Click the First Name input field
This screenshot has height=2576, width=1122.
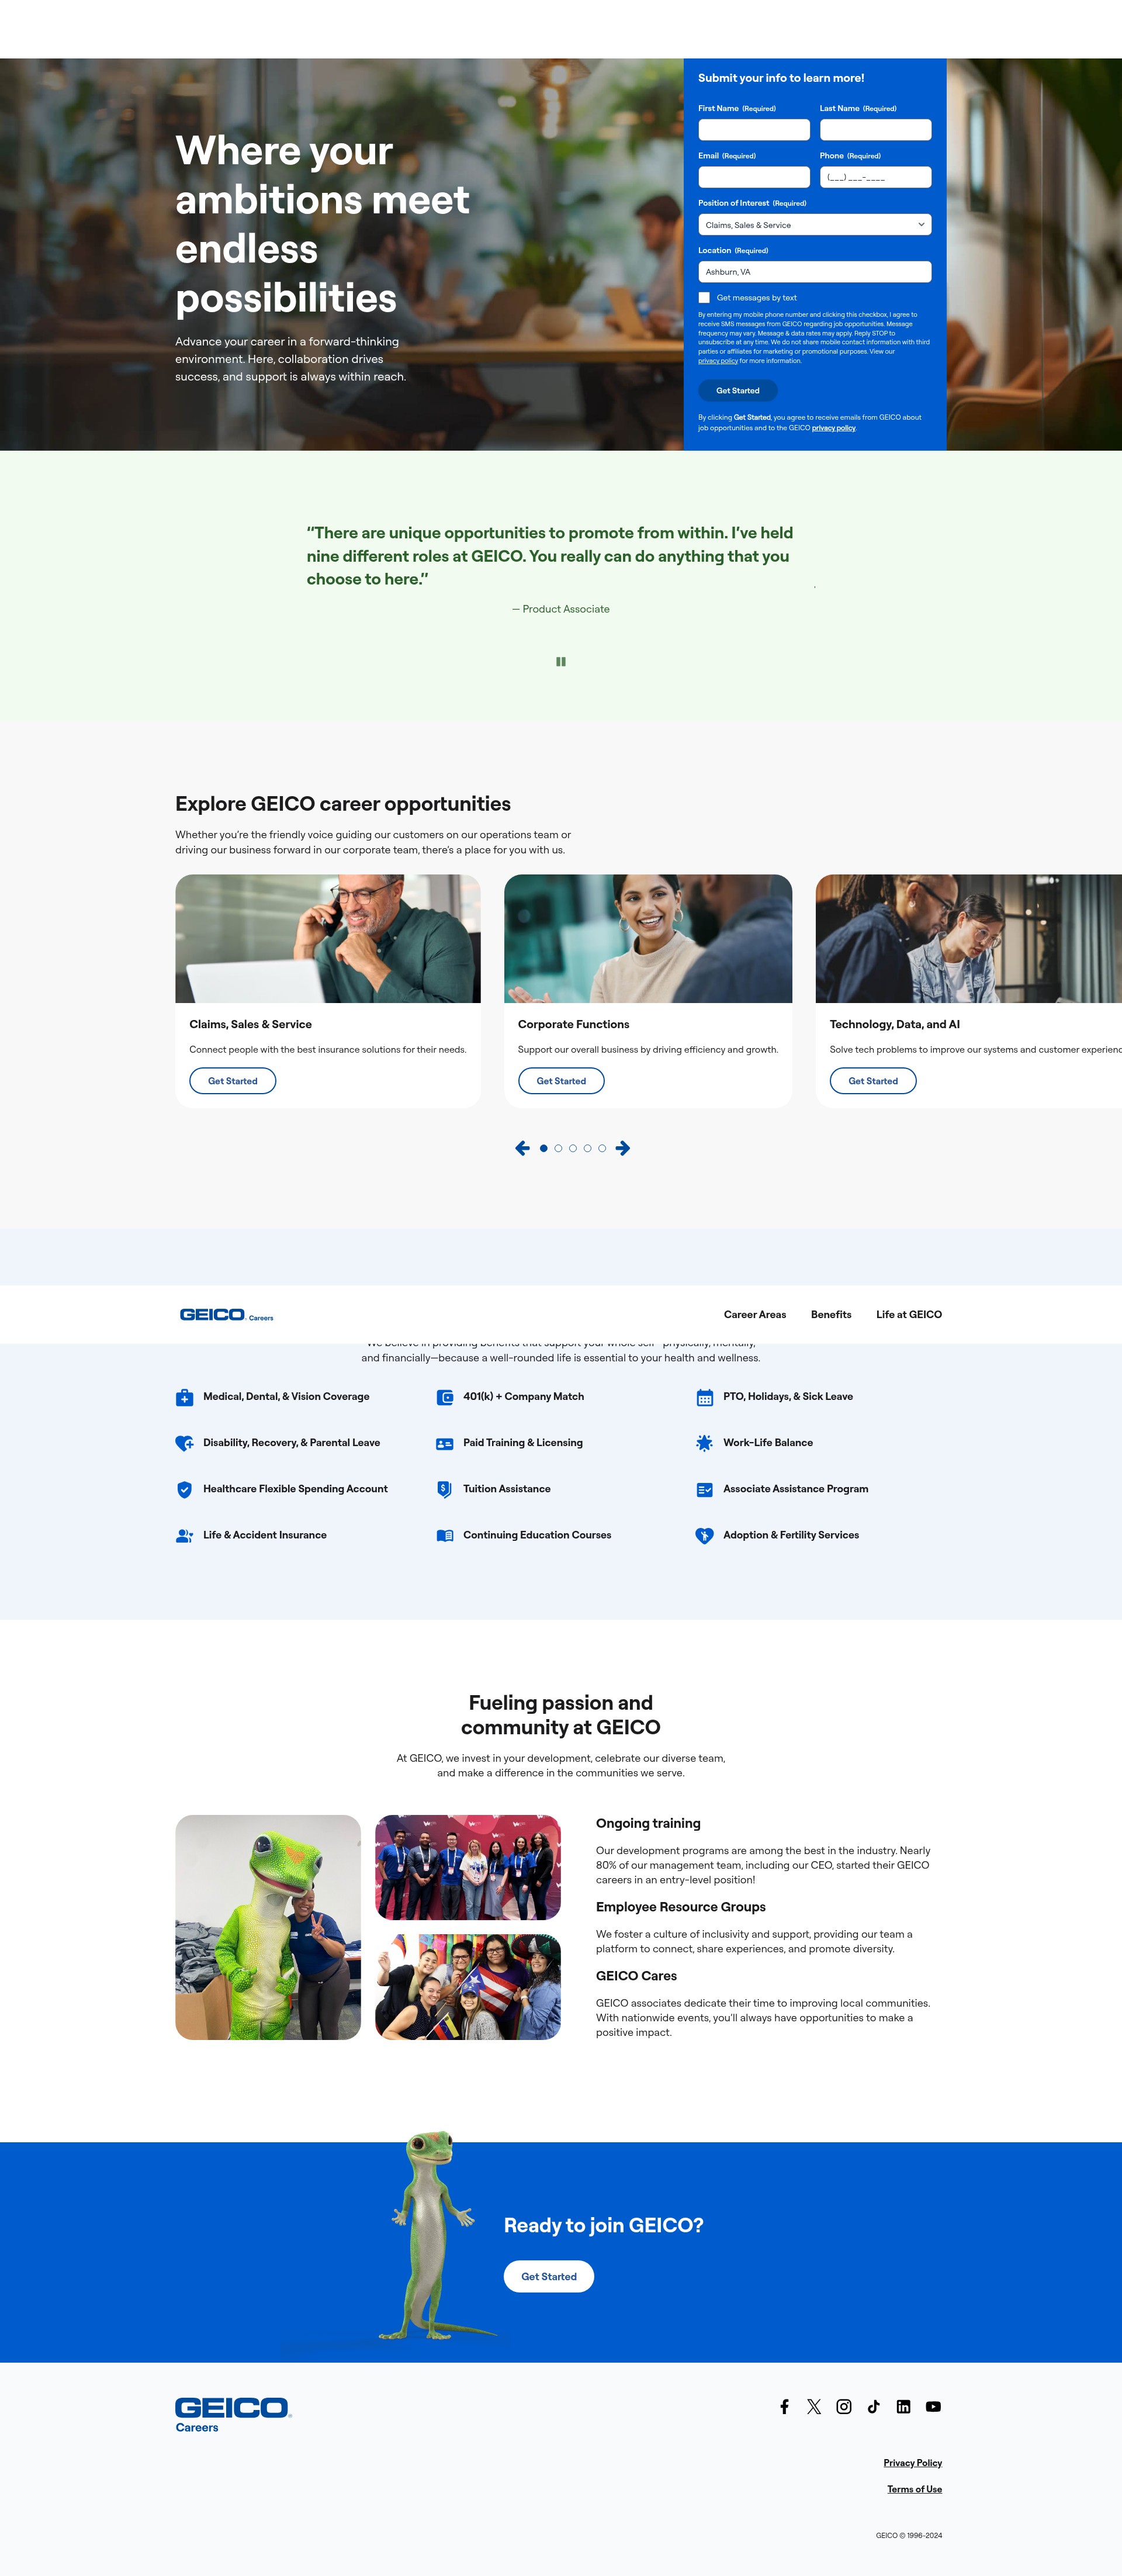pyautogui.click(x=754, y=130)
